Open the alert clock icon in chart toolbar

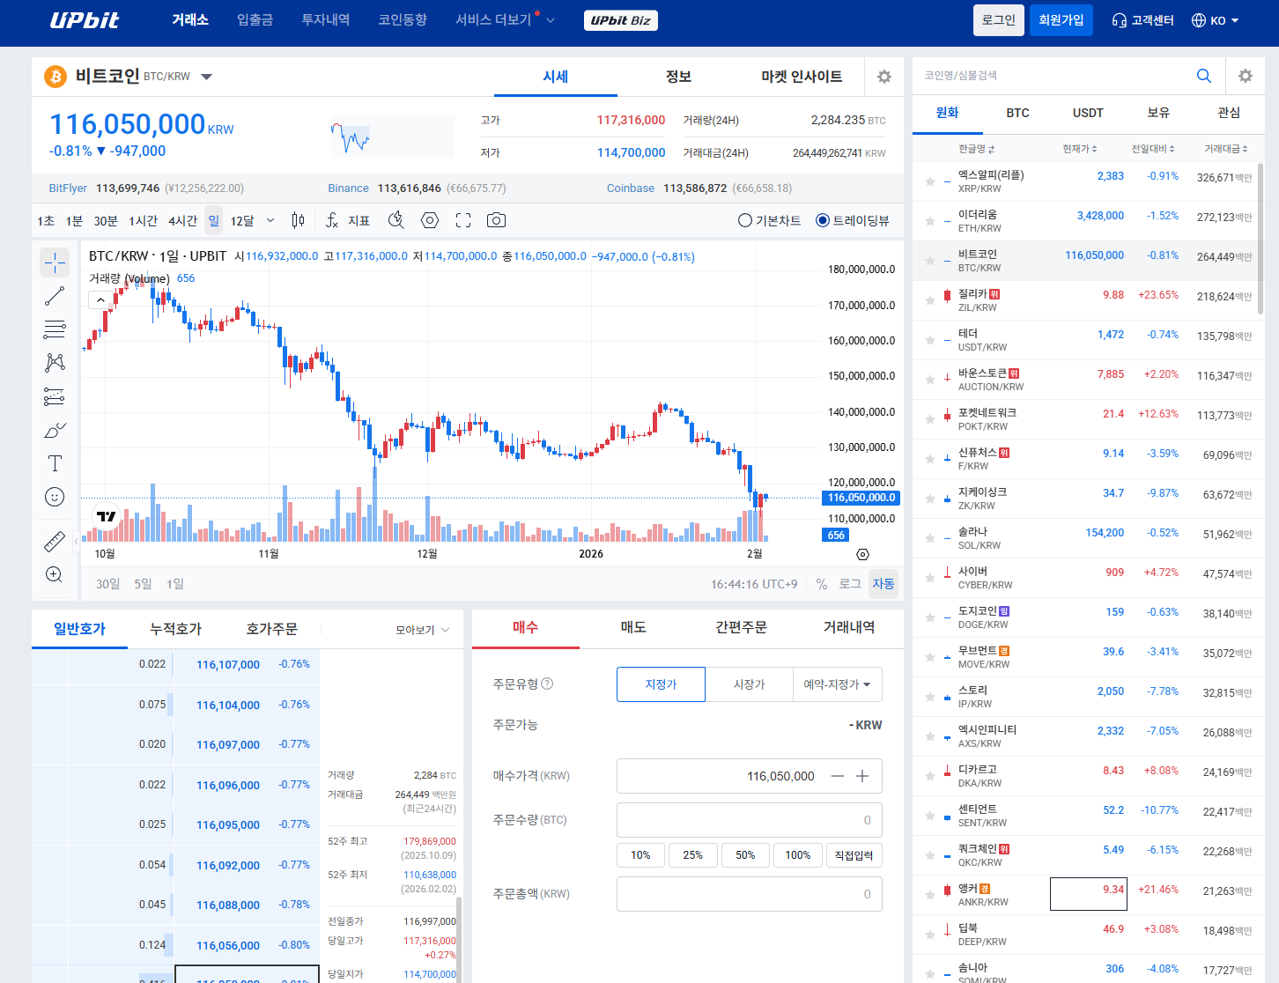[x=396, y=220]
